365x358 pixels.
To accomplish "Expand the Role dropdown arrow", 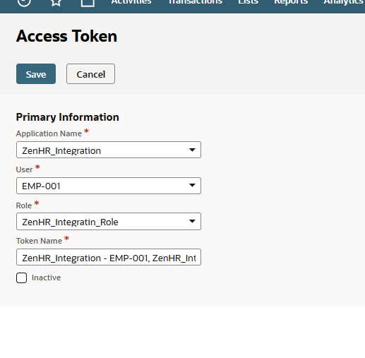I will [192, 222].
